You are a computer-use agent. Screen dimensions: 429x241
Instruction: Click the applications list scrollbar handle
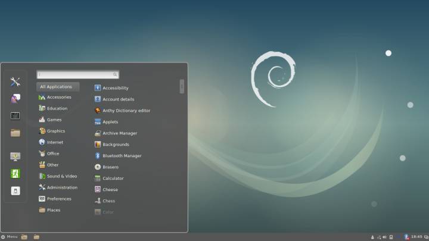click(x=182, y=86)
